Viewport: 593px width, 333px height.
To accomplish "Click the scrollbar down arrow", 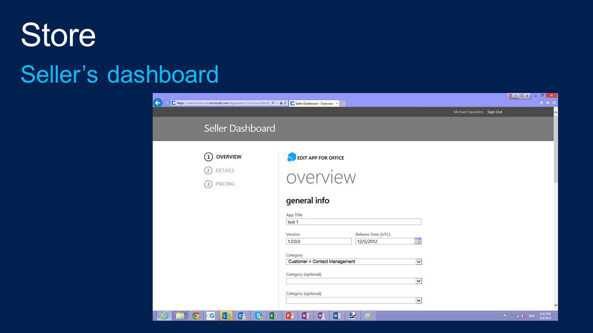I will tap(556, 306).
